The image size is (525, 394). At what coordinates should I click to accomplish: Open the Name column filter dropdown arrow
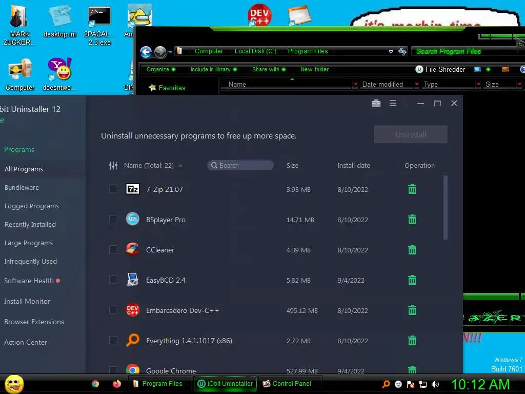pyautogui.click(x=355, y=85)
